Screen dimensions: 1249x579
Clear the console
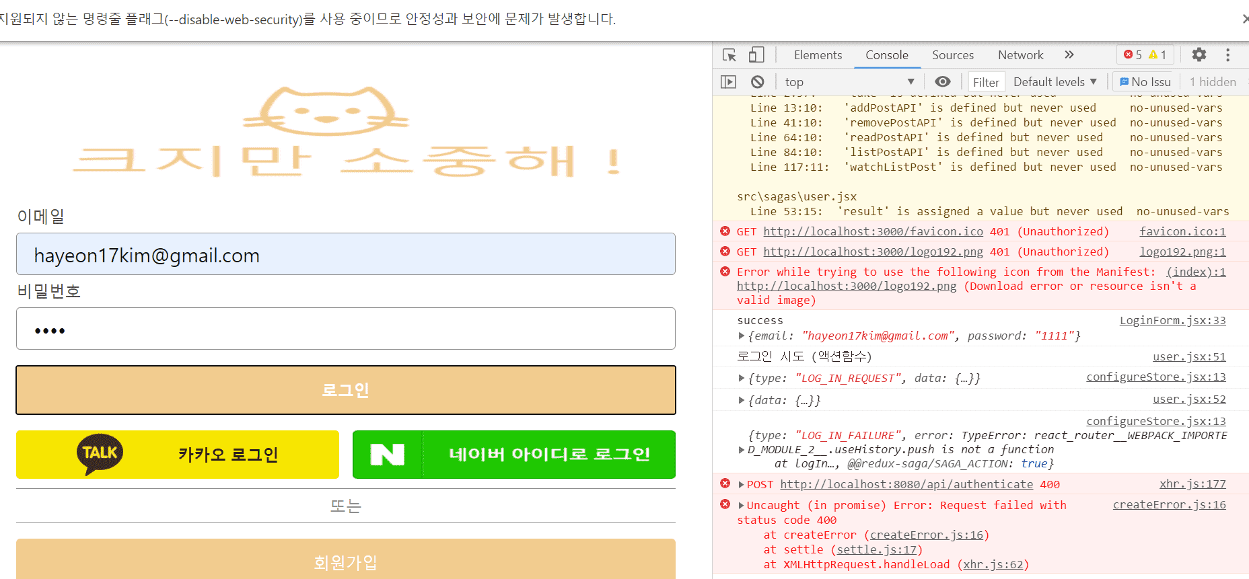(758, 82)
